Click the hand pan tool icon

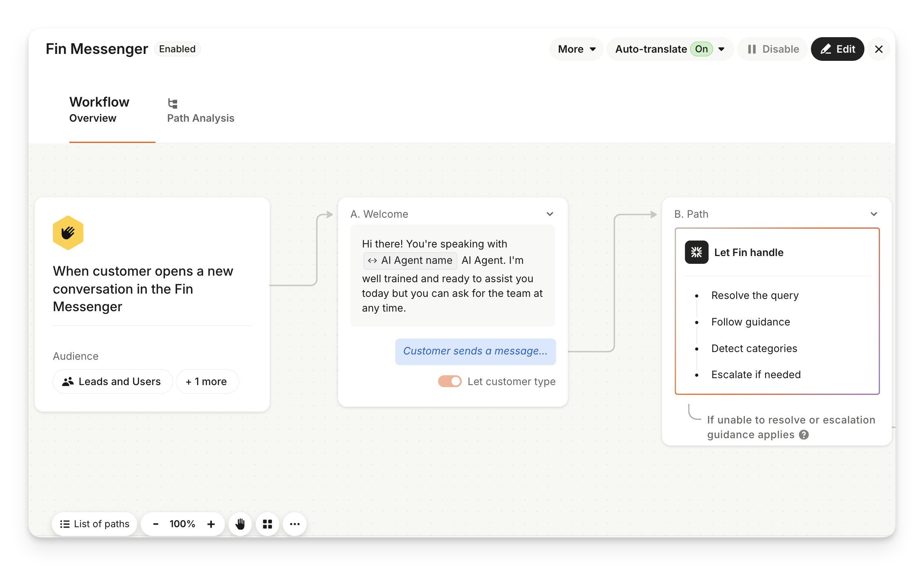coord(240,524)
